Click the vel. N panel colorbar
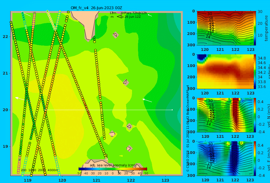 tap(255, 115)
